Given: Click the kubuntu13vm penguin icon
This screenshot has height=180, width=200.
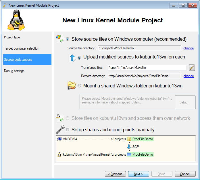Looking at the screenshot, I should (59, 154).
